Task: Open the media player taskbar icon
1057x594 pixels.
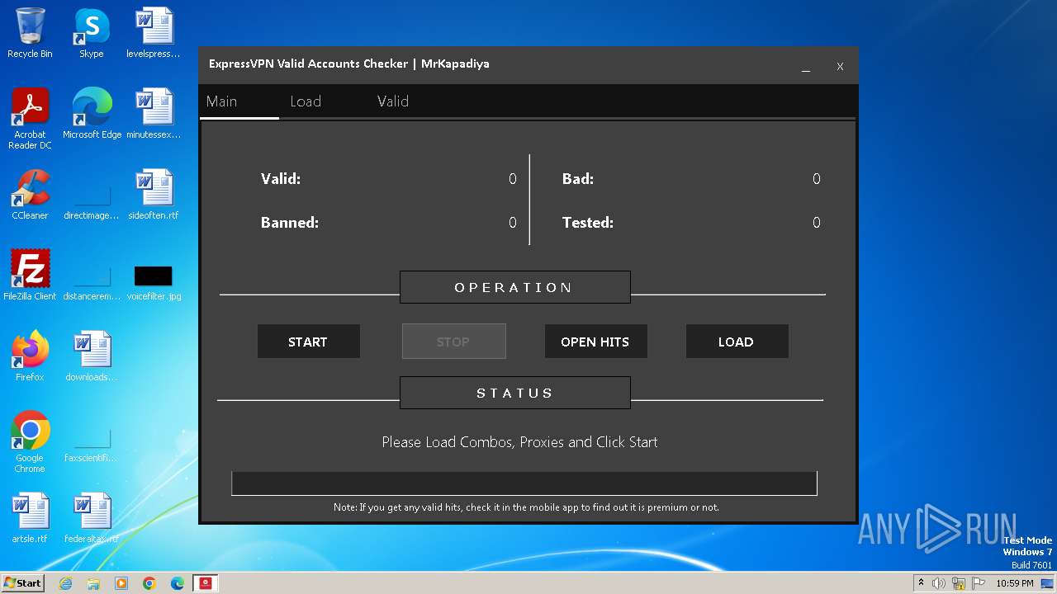Action: (x=121, y=583)
